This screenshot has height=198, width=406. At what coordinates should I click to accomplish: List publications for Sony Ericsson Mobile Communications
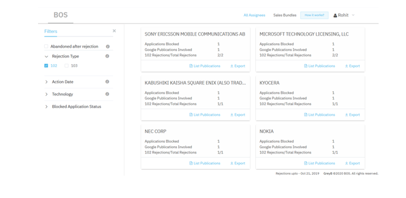[x=205, y=66]
